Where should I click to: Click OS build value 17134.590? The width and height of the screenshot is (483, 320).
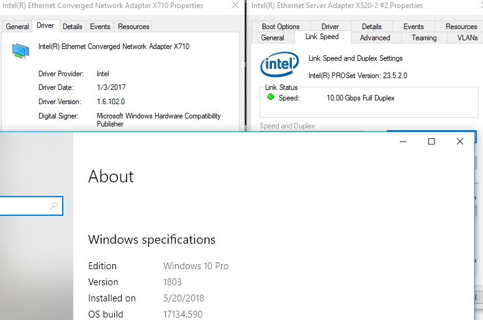point(183,314)
